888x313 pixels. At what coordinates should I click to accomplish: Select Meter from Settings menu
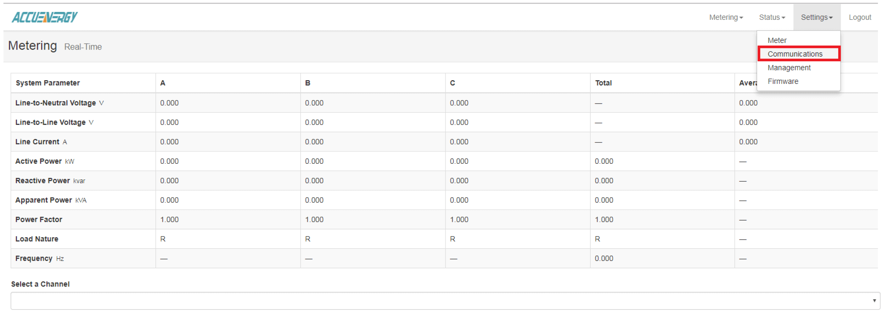(777, 40)
